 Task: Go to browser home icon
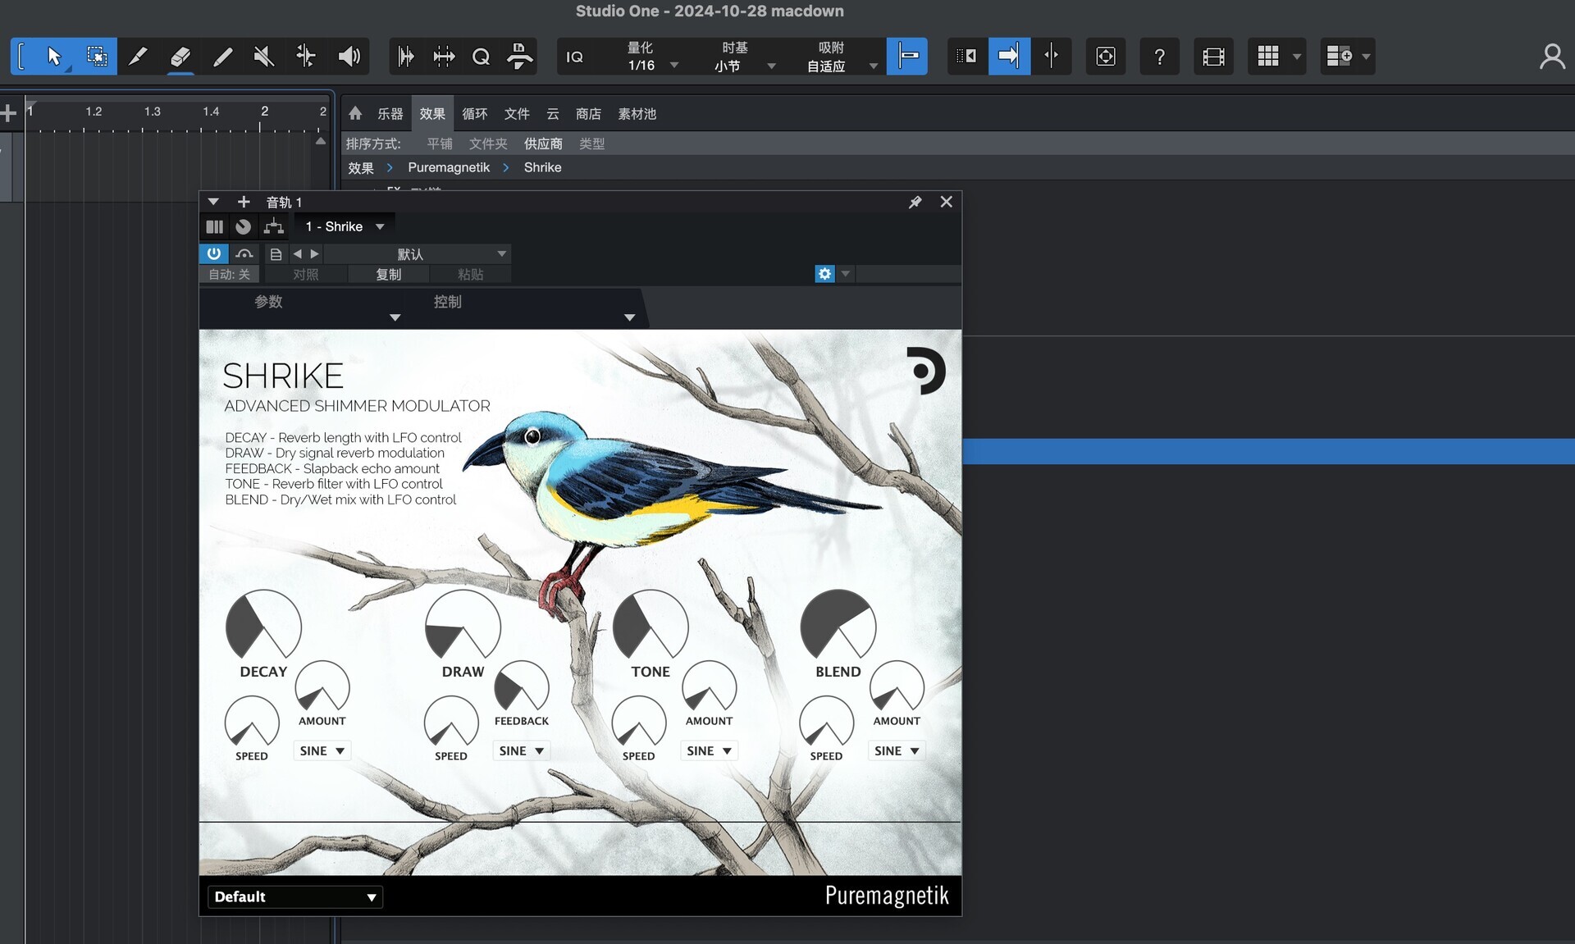[355, 113]
